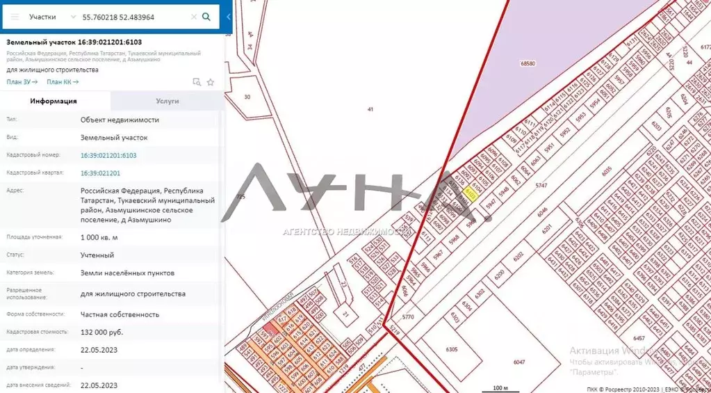Screen dimensions: 711x393
Task: Click the find-on-map icon beside the star
Action: pyautogui.click(x=197, y=82)
